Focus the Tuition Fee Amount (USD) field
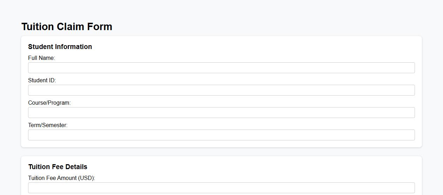The height and width of the screenshot is (195, 443). pos(221,188)
